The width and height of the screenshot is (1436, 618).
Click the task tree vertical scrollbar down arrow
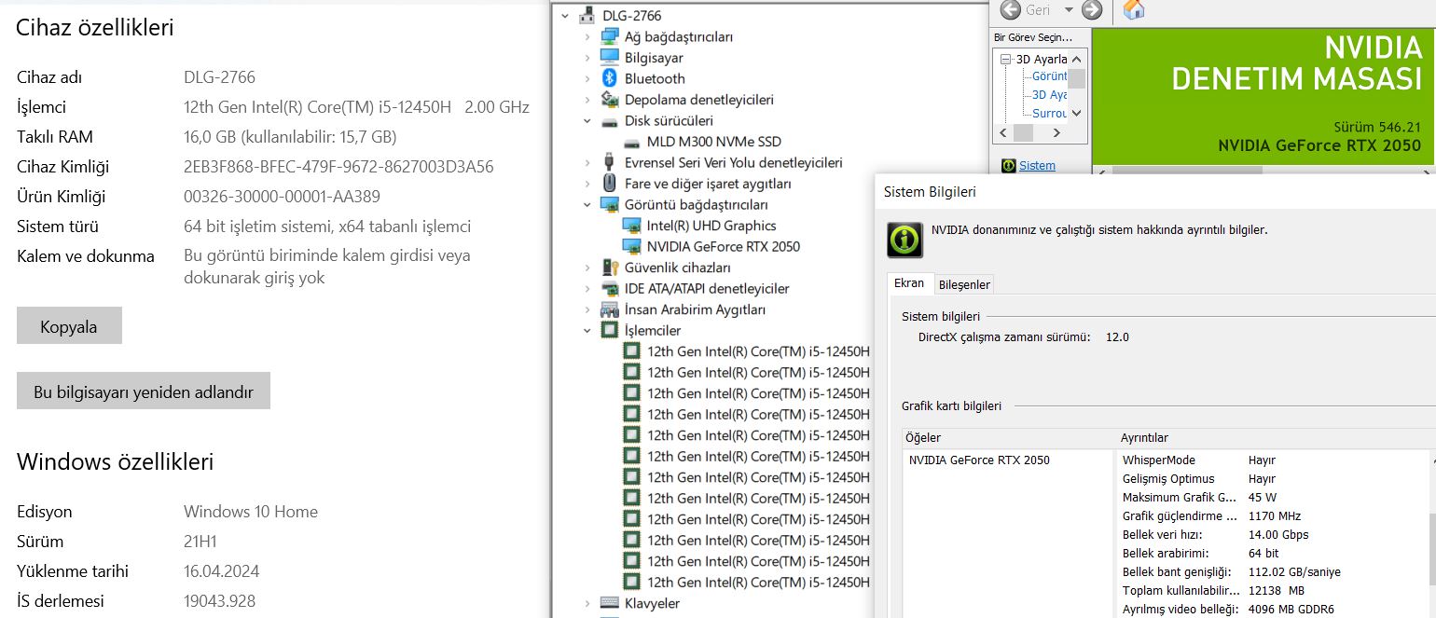click(x=1077, y=113)
